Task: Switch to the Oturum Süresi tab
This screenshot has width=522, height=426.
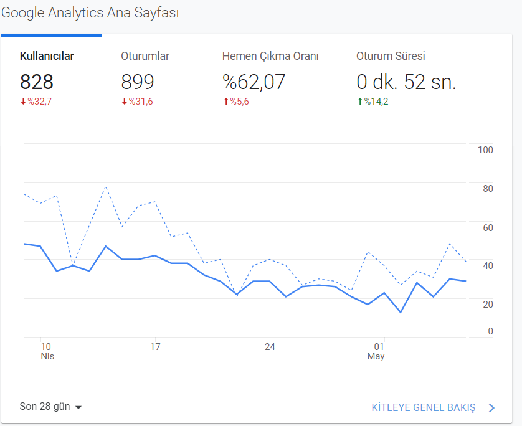Action: tap(391, 56)
